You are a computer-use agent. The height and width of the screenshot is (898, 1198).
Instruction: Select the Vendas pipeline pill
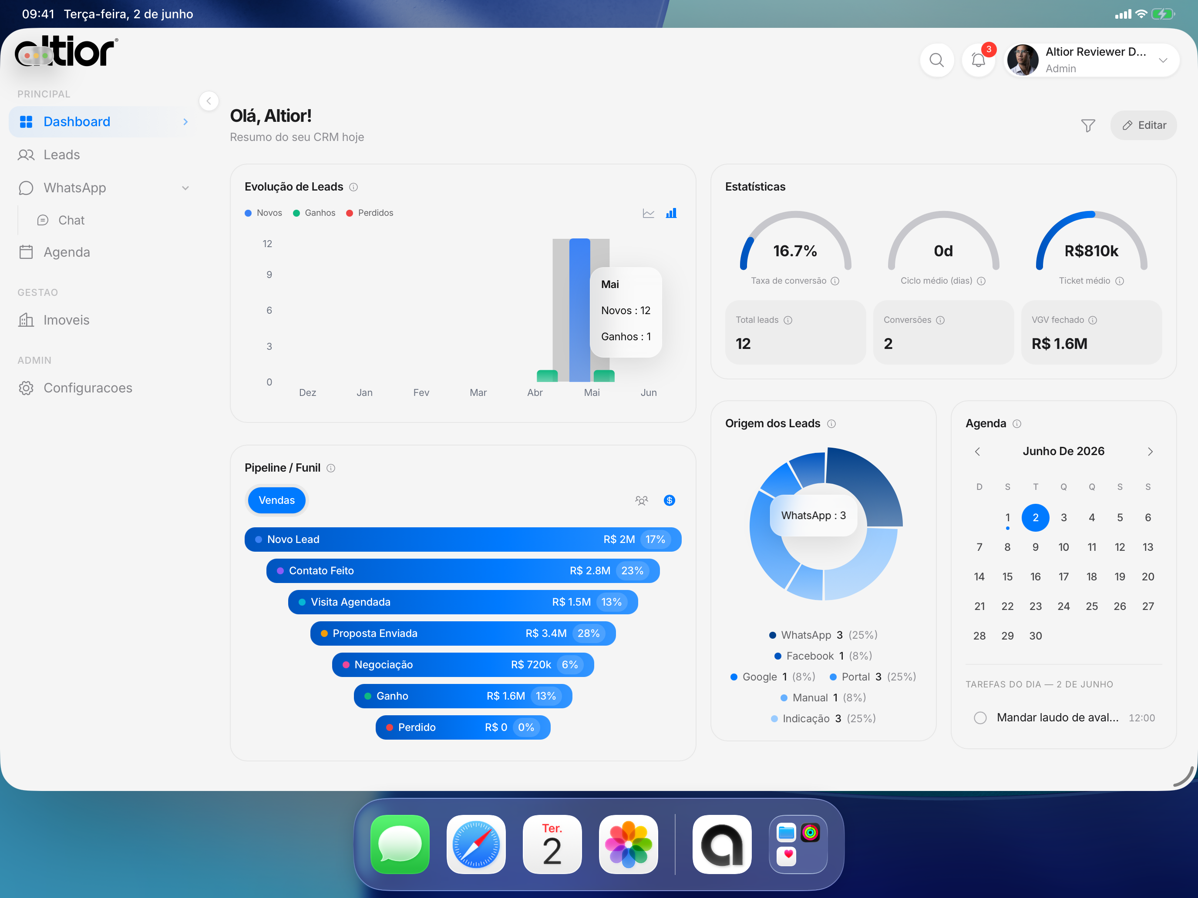coord(277,500)
